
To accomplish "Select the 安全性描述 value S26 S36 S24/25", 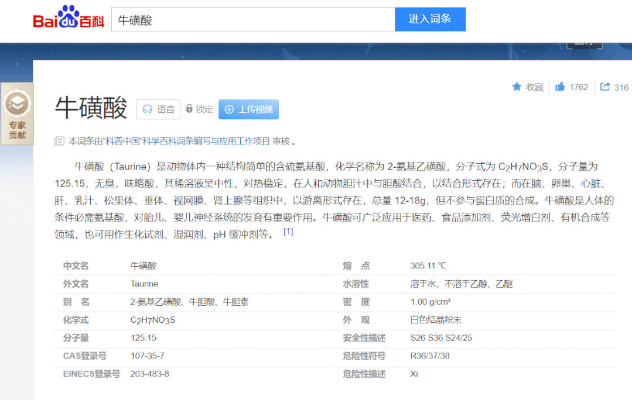I will (x=442, y=338).
